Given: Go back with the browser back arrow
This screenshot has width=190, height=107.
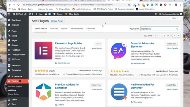Looking at the screenshot, I should tap(9, 5).
